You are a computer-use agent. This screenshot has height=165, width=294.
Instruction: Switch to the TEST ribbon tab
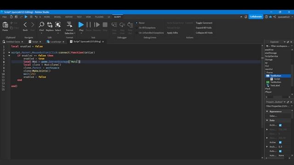point(79,17)
